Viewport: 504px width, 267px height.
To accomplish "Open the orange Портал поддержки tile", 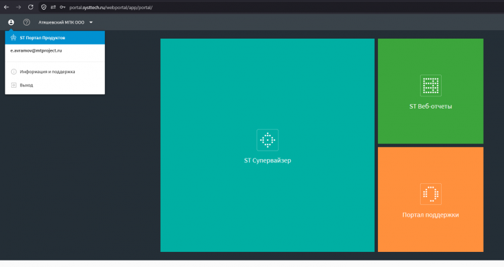I will click(430, 200).
